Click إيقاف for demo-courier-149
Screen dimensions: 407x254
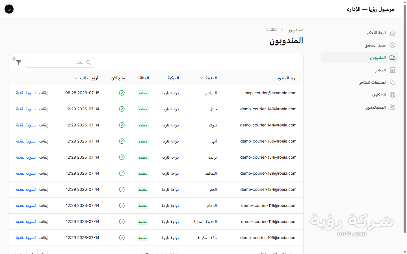pos(44,109)
